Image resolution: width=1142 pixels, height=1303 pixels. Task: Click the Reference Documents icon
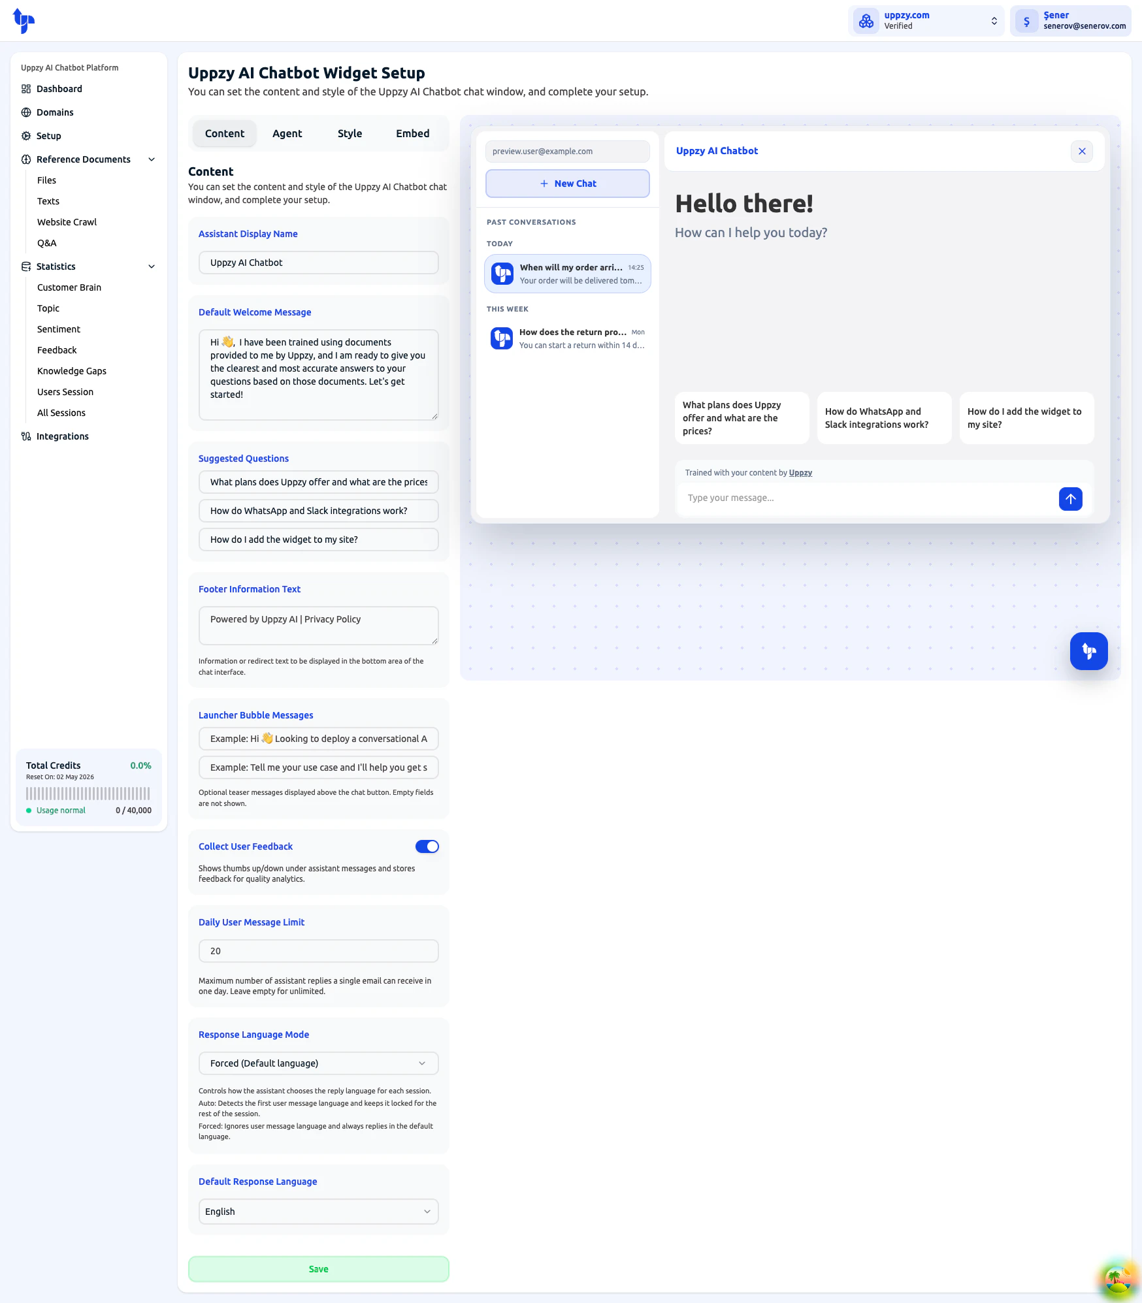(26, 159)
